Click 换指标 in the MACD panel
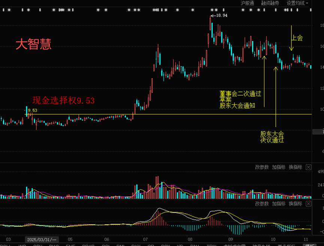The width and height of the screenshot is (324, 246). tap(296, 204)
